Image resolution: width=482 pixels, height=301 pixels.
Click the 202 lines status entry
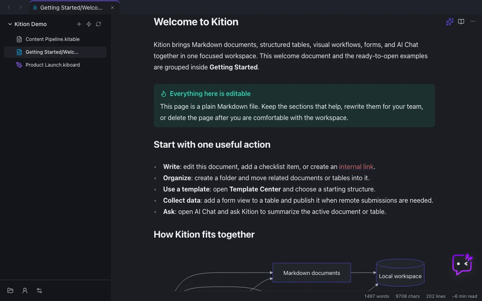[436, 296]
